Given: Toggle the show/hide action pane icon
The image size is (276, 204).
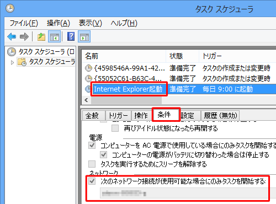Looking at the screenshot, I should pos(84,37).
